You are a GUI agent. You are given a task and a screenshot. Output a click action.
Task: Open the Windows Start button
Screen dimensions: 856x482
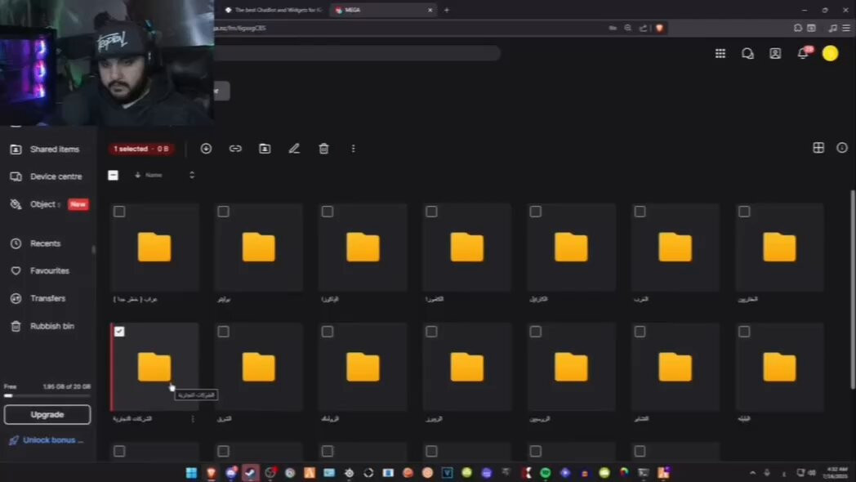191,473
